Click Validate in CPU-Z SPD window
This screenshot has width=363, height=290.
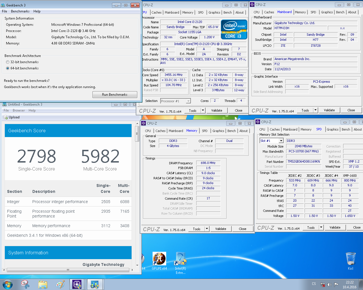coord(335,227)
